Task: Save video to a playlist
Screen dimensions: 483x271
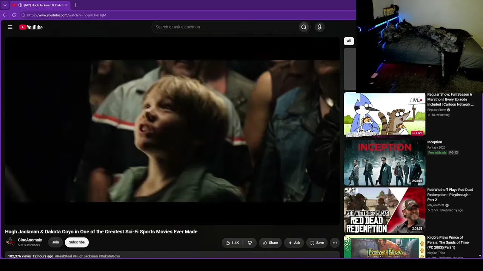Action: pos(317,243)
